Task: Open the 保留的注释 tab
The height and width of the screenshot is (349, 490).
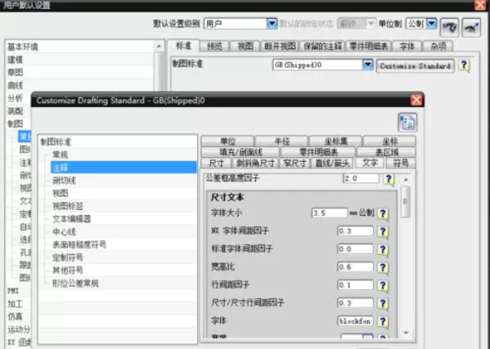Action: pos(322,47)
